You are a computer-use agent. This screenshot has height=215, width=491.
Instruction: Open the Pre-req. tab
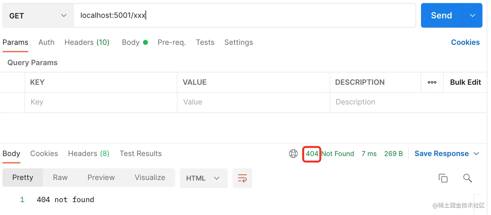coord(171,43)
